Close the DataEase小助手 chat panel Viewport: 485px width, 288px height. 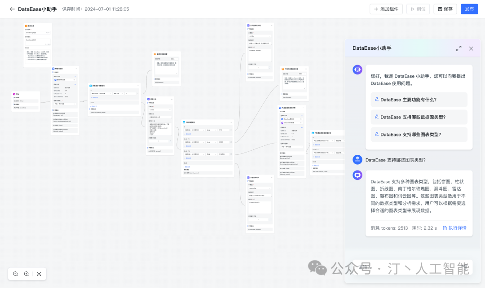471,48
